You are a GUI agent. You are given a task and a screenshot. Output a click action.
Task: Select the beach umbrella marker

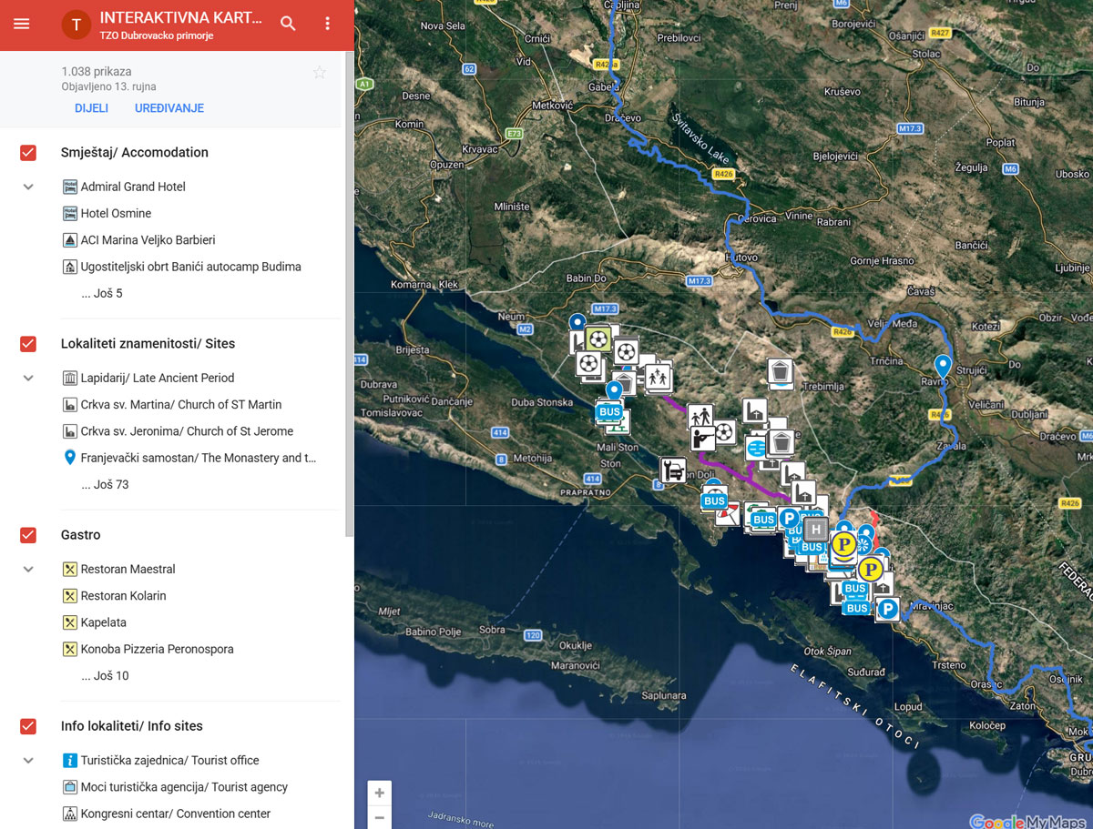[727, 514]
